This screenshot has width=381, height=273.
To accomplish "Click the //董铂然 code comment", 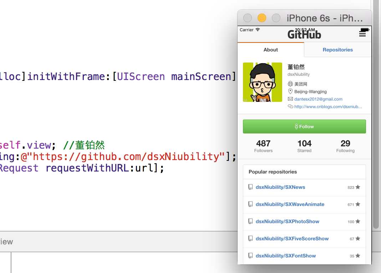I will click(84, 145).
